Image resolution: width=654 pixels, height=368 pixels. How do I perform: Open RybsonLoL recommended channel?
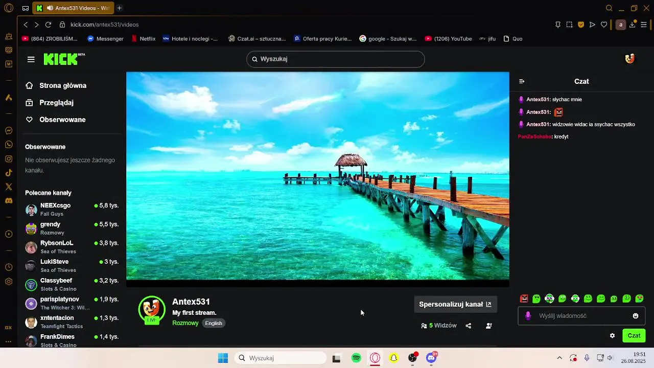[x=72, y=247]
